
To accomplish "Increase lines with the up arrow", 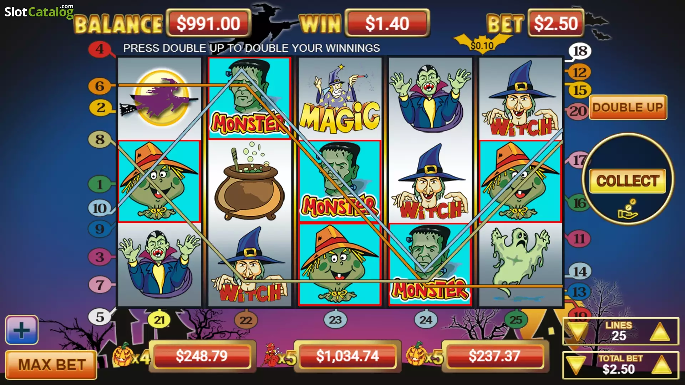I will pos(660,332).
